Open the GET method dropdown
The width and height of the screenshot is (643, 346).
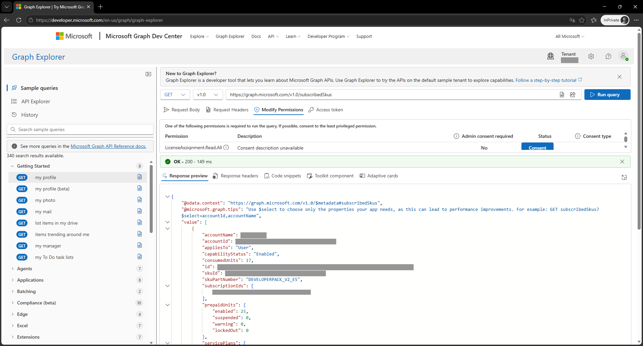click(175, 95)
